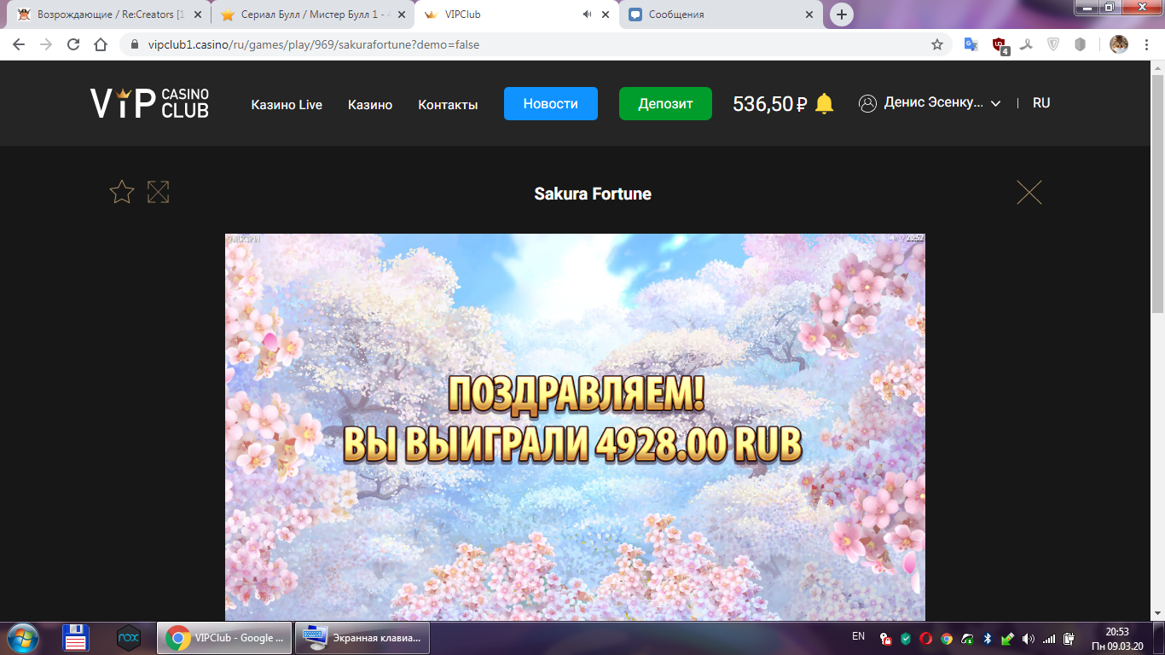Screen dimensions: 1165x655
Task: Change the EN input language
Action: click(x=858, y=637)
